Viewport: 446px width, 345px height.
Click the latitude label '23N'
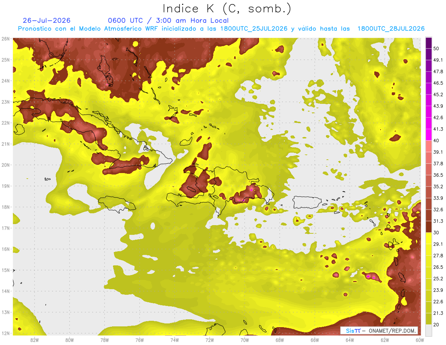6,102
